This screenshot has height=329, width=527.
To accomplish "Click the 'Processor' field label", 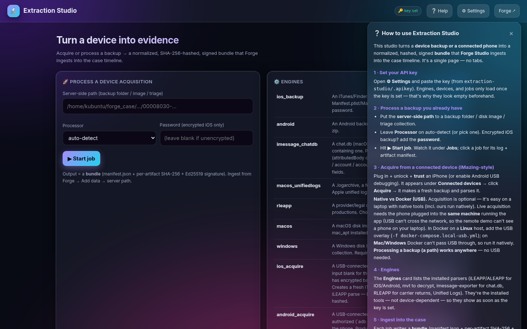I will pyautogui.click(x=73, y=126).
